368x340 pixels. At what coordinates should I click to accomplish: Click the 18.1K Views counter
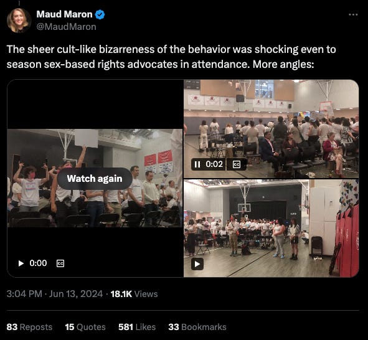pos(134,294)
